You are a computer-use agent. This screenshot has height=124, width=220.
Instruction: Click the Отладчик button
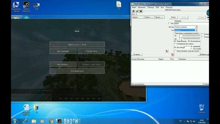click(137, 54)
